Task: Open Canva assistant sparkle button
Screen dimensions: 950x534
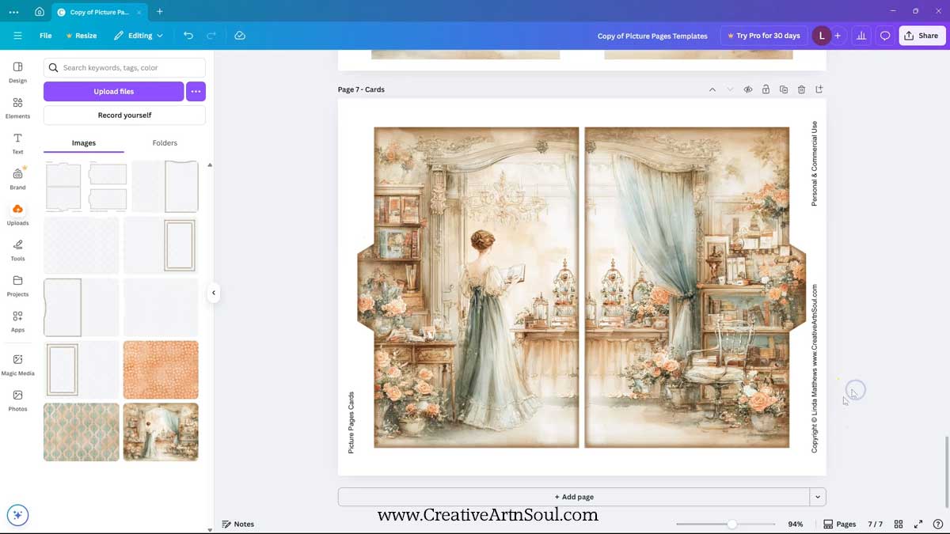Action: coord(17,515)
